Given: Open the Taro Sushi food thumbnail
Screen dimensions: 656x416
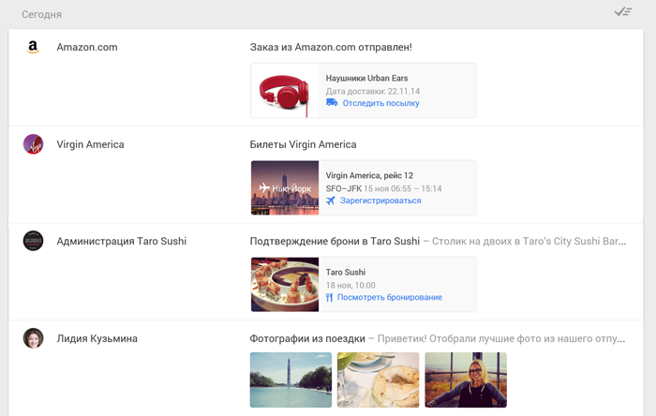Looking at the screenshot, I should click(285, 284).
